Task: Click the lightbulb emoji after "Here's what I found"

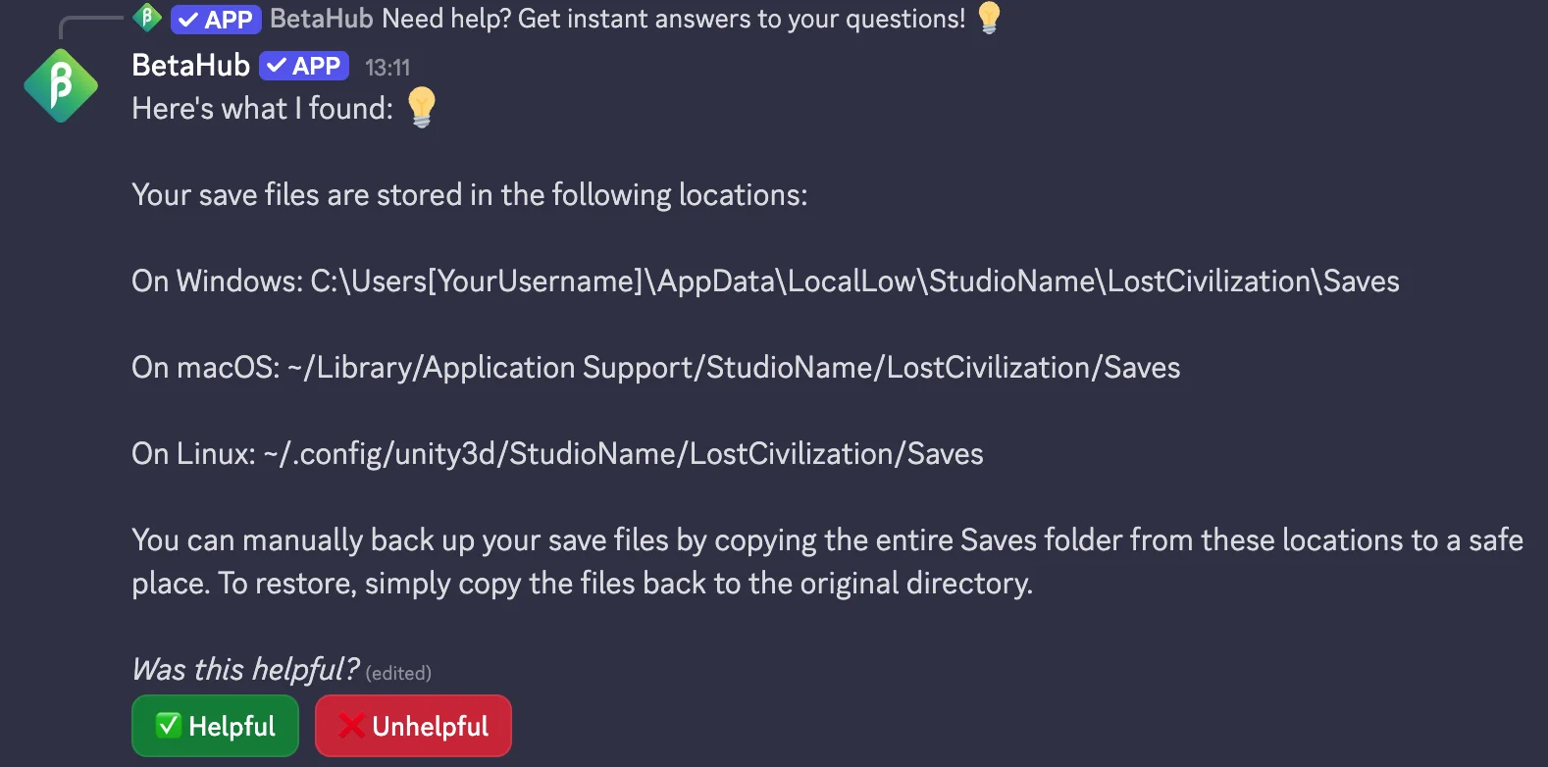Action: [422, 107]
